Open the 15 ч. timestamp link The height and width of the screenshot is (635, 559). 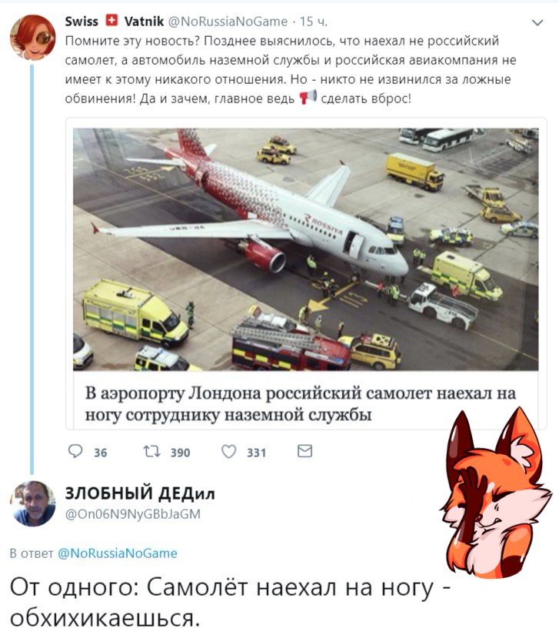tap(314, 21)
